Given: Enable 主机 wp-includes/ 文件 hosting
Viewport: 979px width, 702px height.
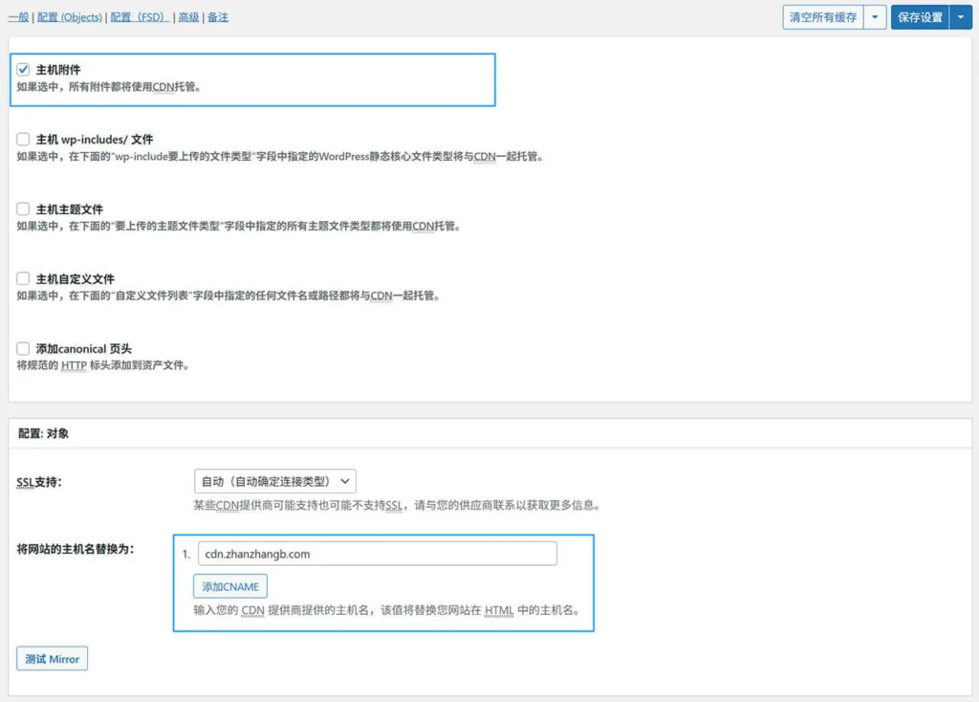Looking at the screenshot, I should coord(23,140).
